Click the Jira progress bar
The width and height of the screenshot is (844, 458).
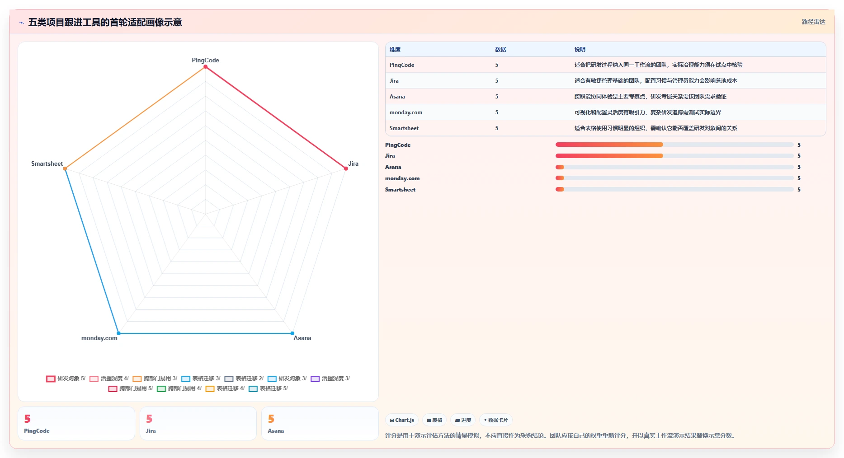coord(674,156)
